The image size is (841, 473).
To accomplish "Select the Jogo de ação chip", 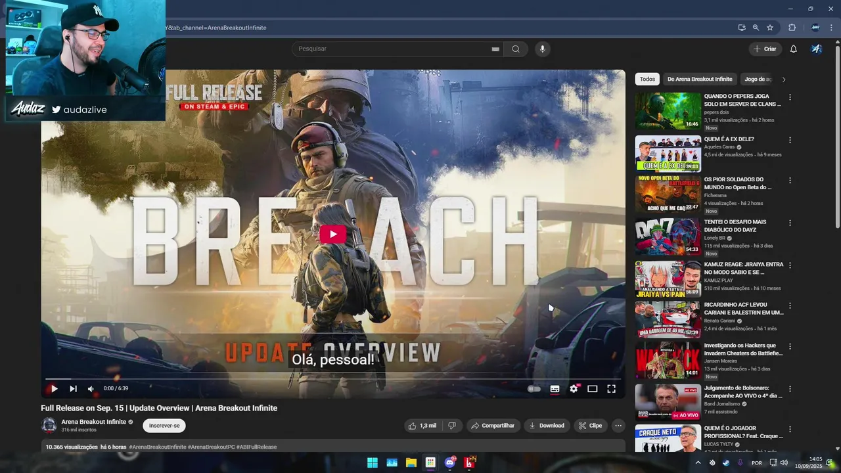I will (758, 79).
